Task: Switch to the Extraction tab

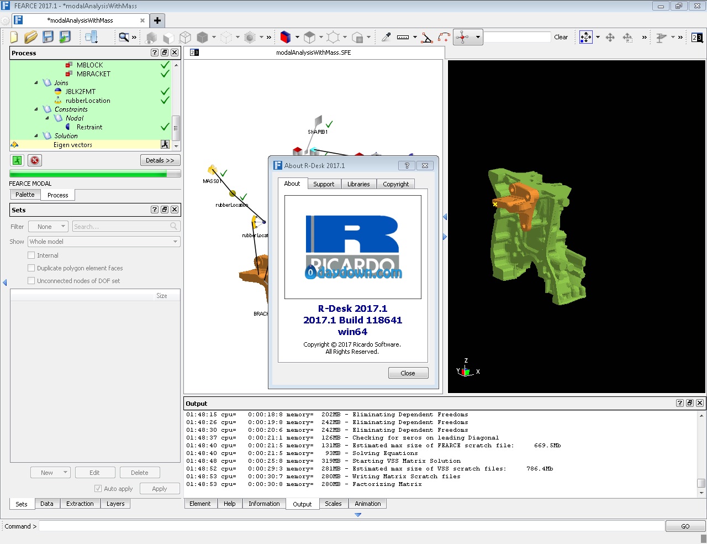Action: pos(80,504)
